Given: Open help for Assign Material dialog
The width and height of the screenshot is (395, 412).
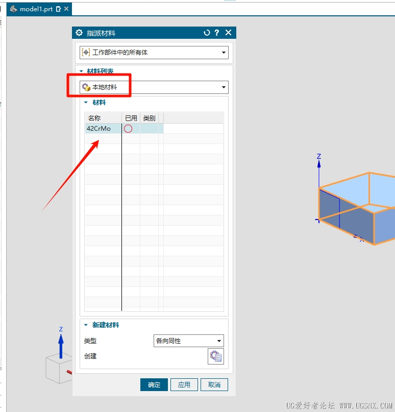Looking at the screenshot, I should 217,33.
